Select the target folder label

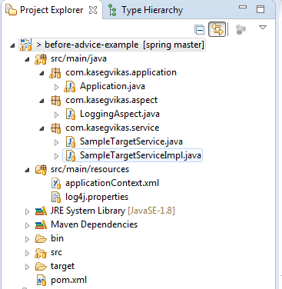pos(62,266)
